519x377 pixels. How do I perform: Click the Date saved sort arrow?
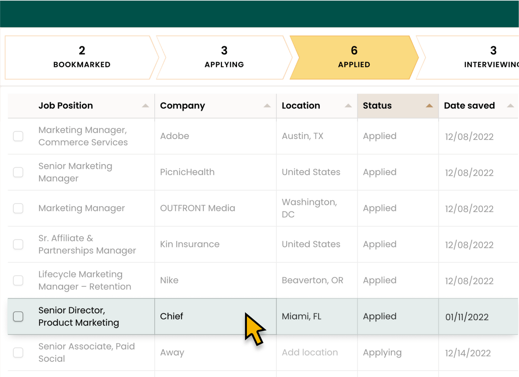(511, 105)
